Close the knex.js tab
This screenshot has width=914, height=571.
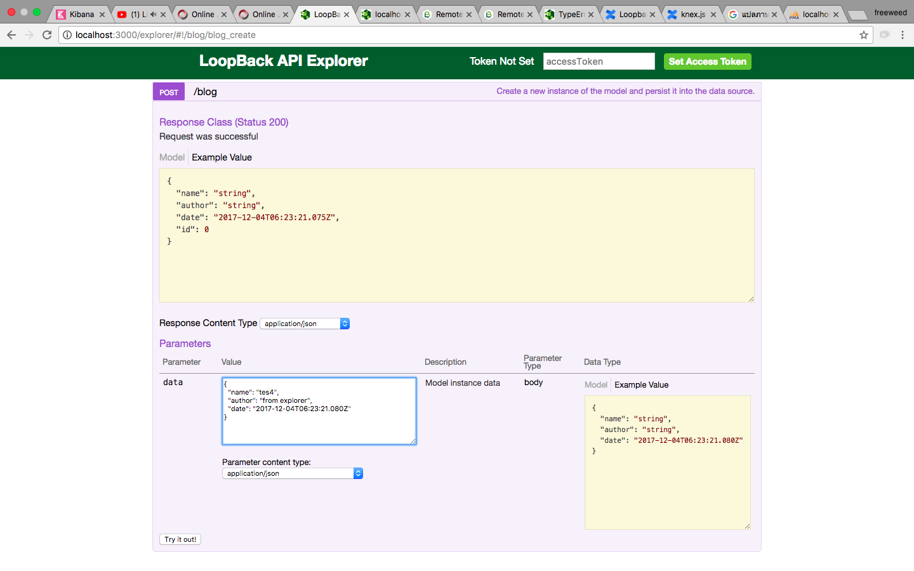pyautogui.click(x=713, y=15)
